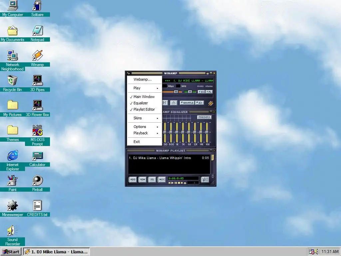
Task: Expand the Play submenu
Action: (145, 88)
